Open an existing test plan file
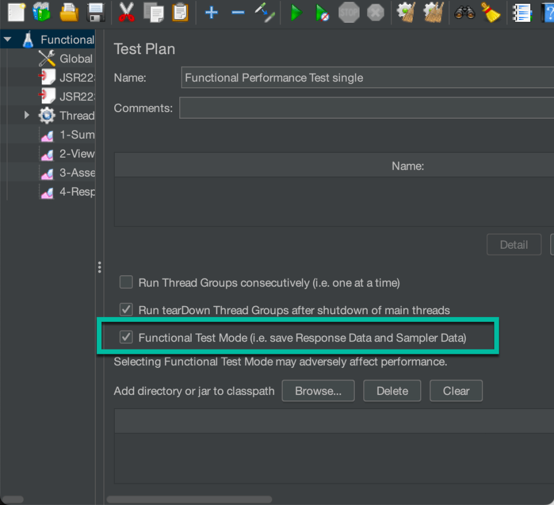 click(x=69, y=12)
